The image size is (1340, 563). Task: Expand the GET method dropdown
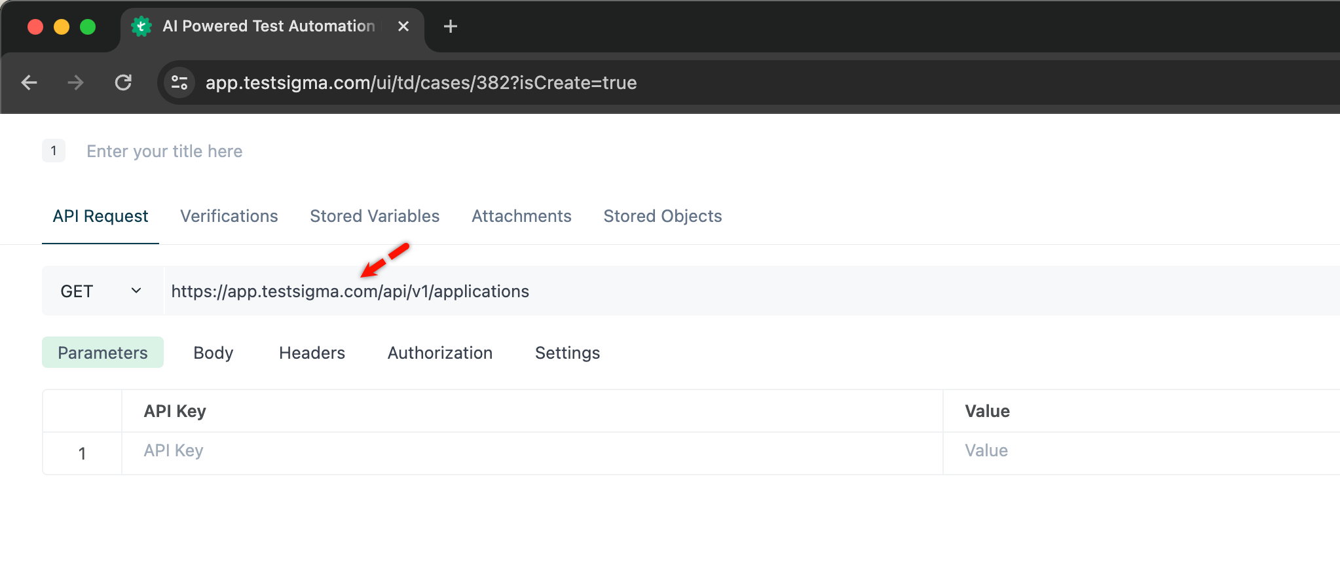coord(102,291)
